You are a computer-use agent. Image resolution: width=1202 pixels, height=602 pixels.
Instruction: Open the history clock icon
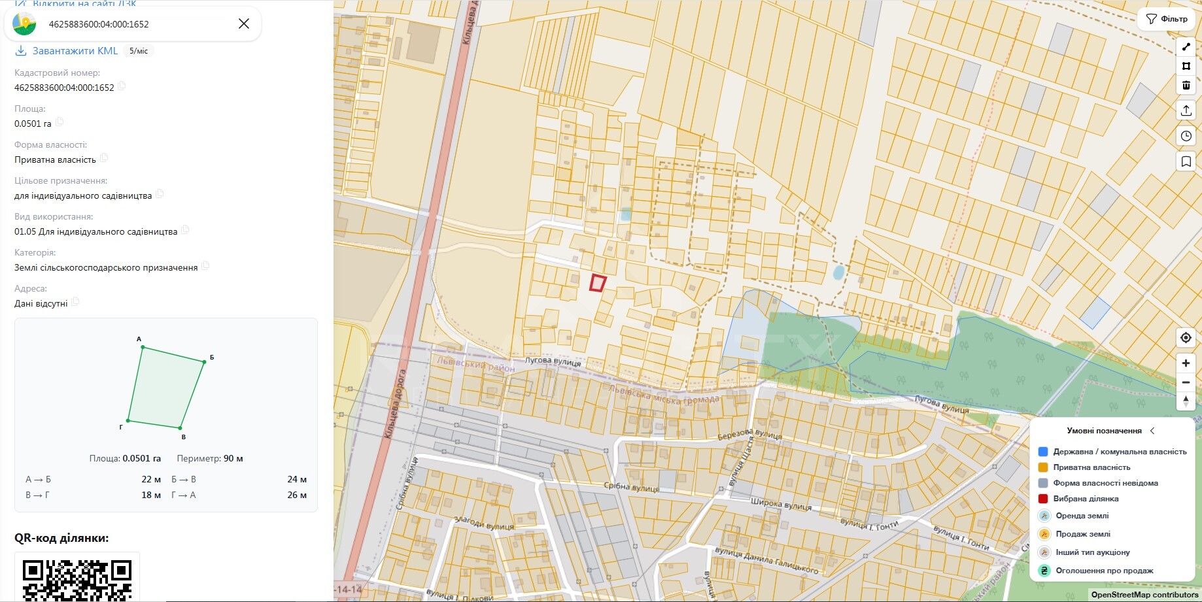pos(1186,136)
